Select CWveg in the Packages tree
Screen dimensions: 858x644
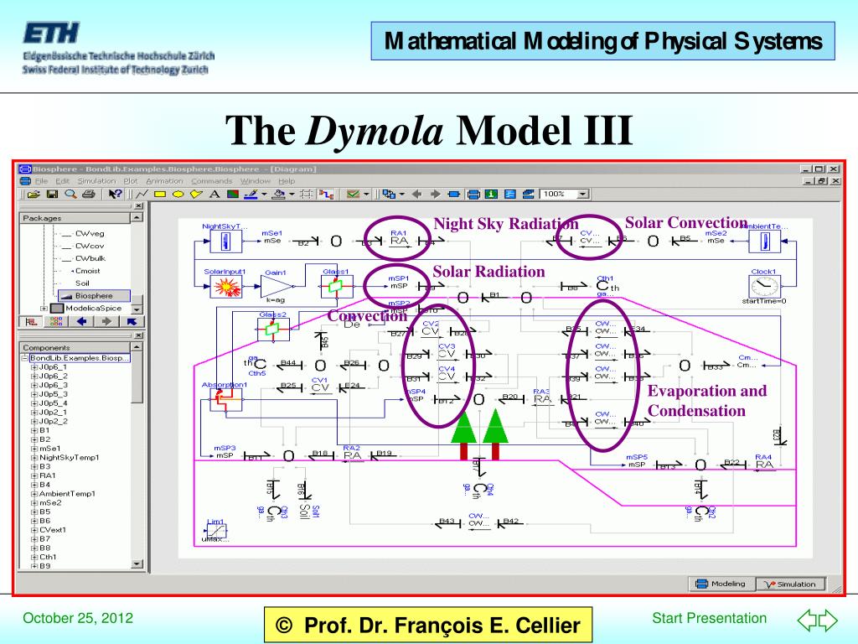[90, 233]
